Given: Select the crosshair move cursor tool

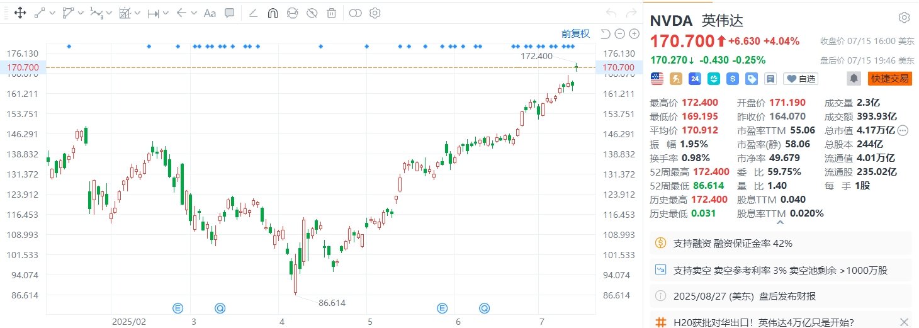Looking at the screenshot, I should pyautogui.click(x=20, y=13).
